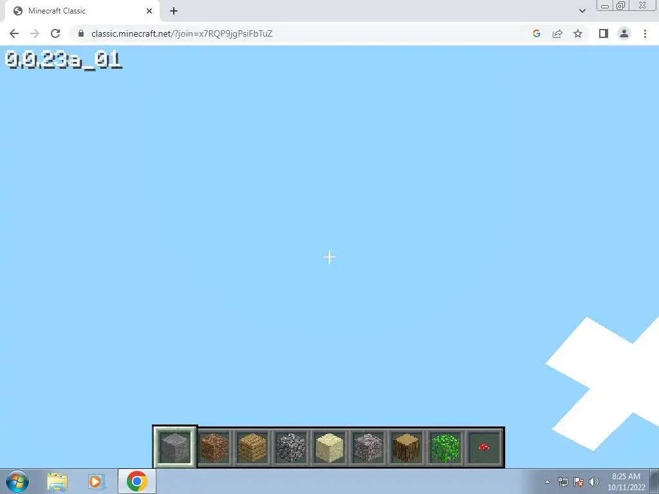Open the clock showing 8:25 AM
Image resolution: width=659 pixels, height=494 pixels.
[626, 482]
